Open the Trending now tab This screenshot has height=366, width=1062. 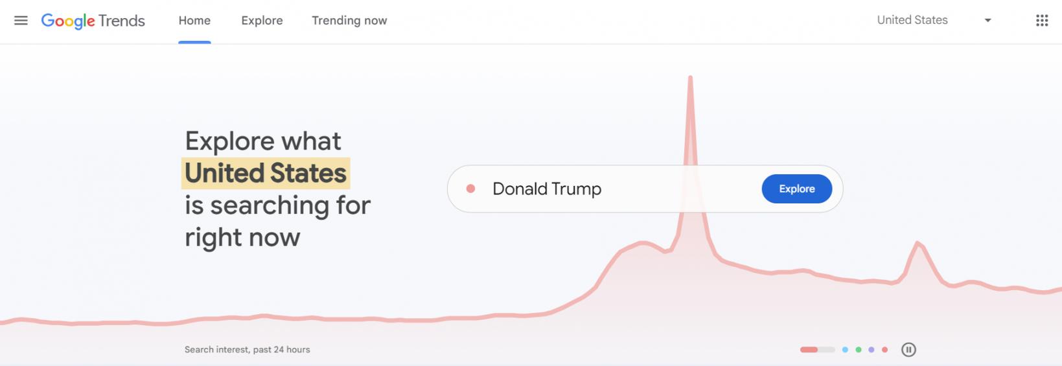click(349, 21)
